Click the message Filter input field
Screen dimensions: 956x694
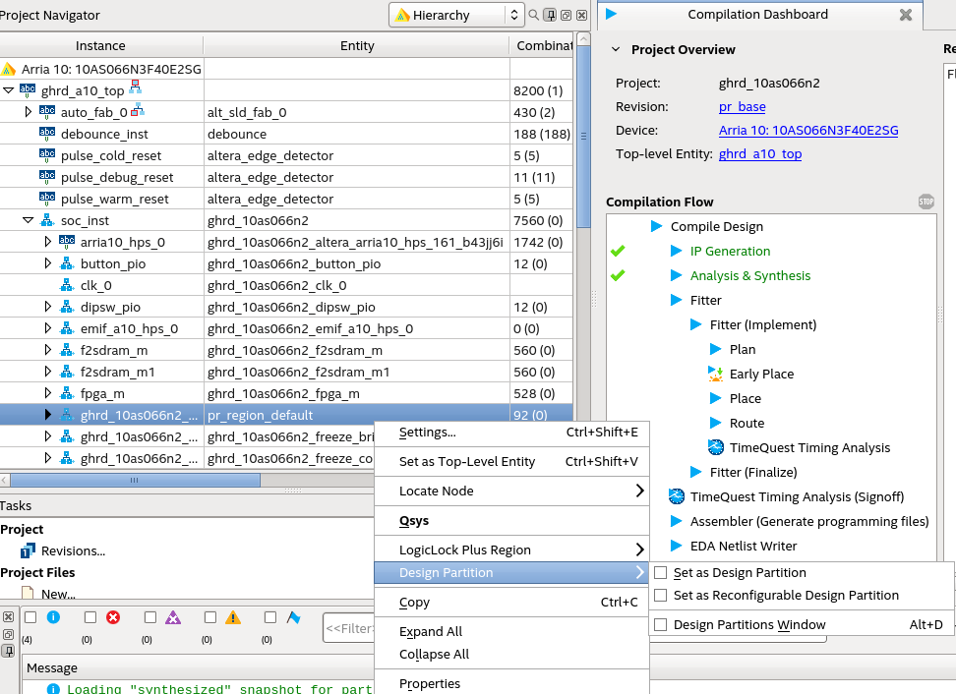(349, 628)
